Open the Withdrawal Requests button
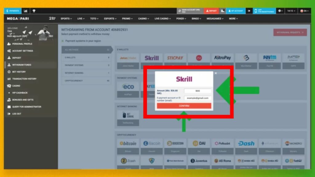Viewport: 315px width, 177px height. (x=290, y=32)
